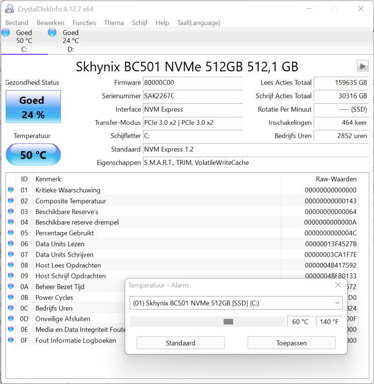Click status orb for Onveilige Afsluiten row
This screenshot has width=374, height=384.
point(11,318)
